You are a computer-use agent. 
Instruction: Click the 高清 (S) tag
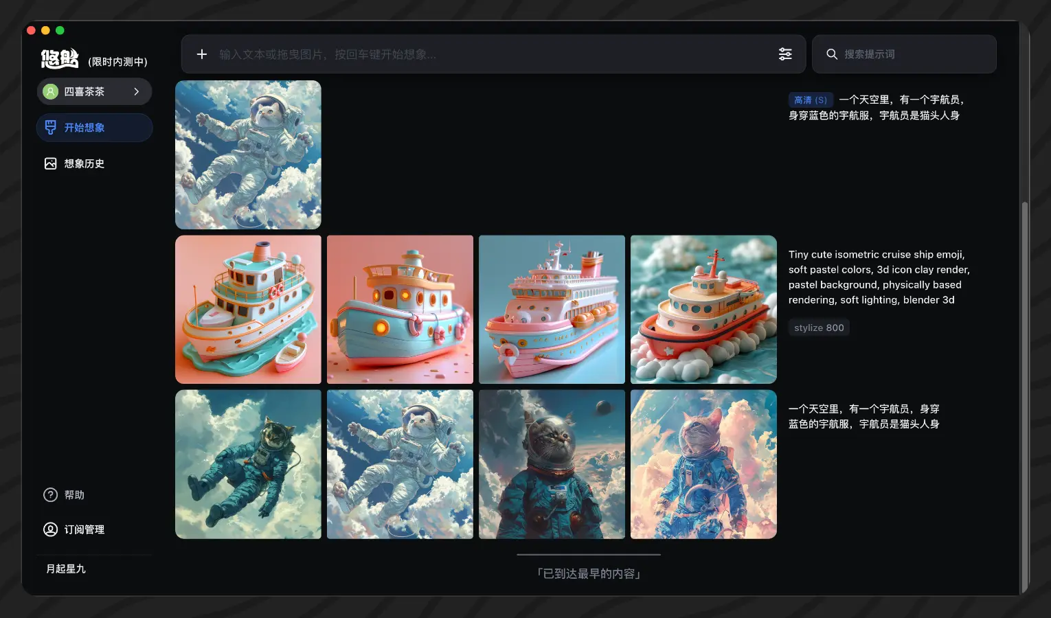[811, 100]
